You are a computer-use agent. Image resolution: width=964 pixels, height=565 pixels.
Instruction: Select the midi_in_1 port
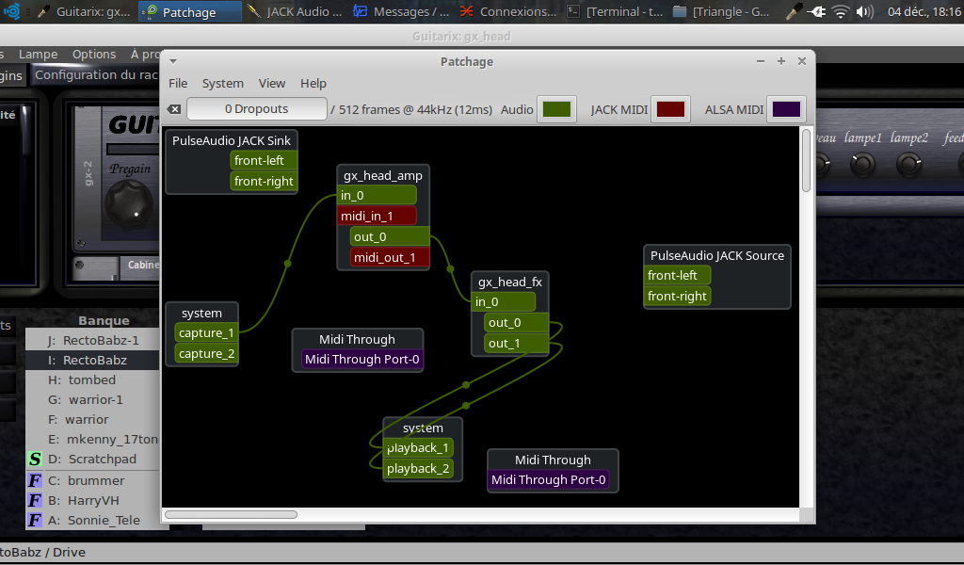point(377,216)
